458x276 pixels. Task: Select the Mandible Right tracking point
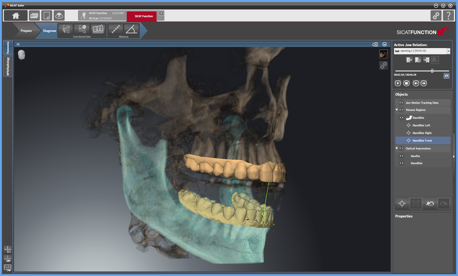click(423, 133)
